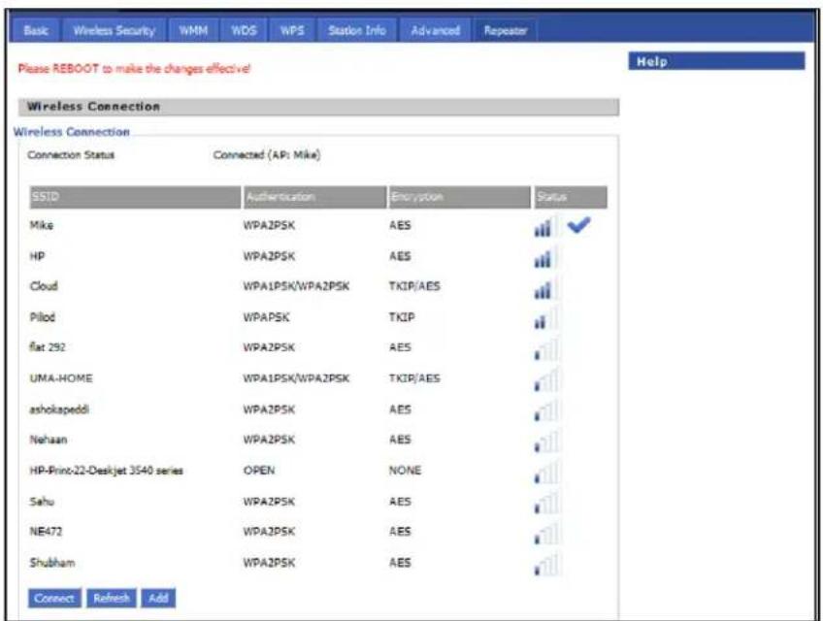Click the OPEN authentication value

(x=259, y=471)
